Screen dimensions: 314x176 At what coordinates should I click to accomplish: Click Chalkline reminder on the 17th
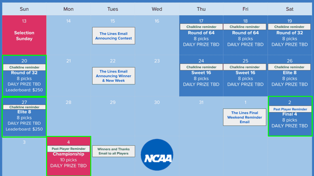click(201, 27)
